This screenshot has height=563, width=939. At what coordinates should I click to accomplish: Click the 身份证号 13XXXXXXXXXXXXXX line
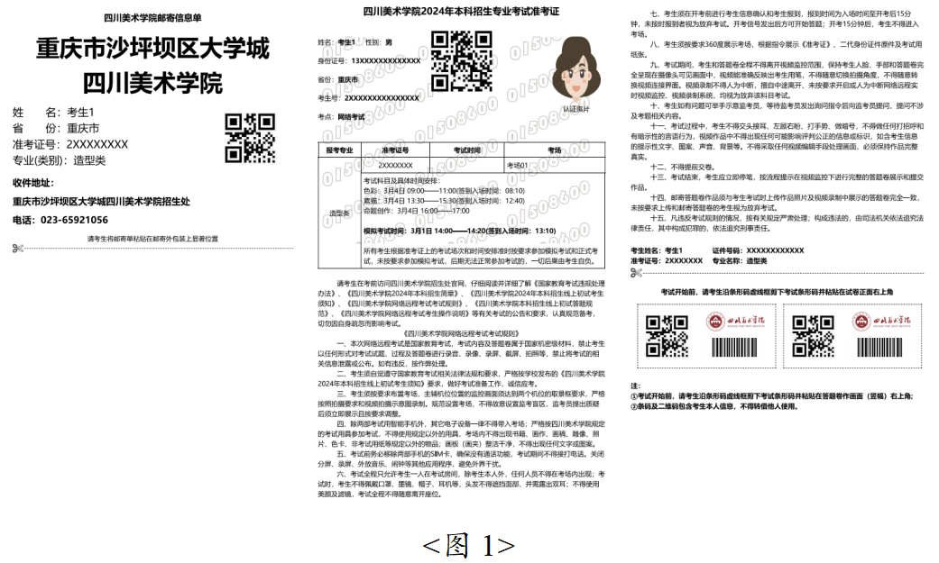(x=369, y=61)
